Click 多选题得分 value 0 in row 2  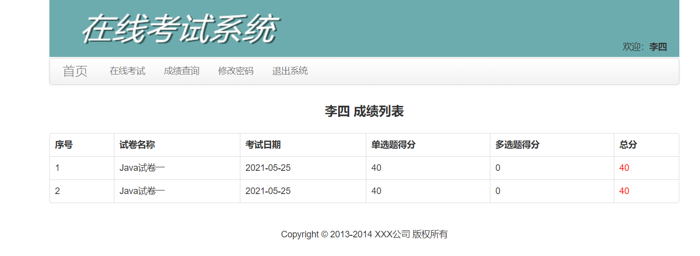[x=498, y=191]
